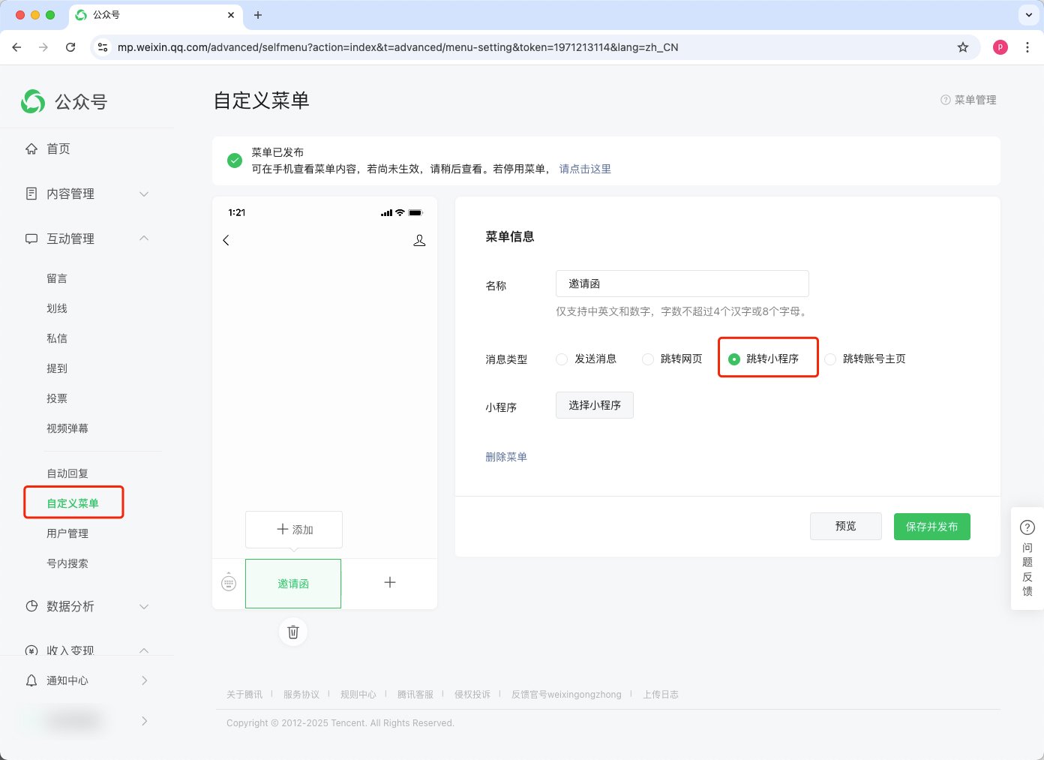Select the 跳转网页 radio option
The width and height of the screenshot is (1044, 760).
[x=648, y=359]
